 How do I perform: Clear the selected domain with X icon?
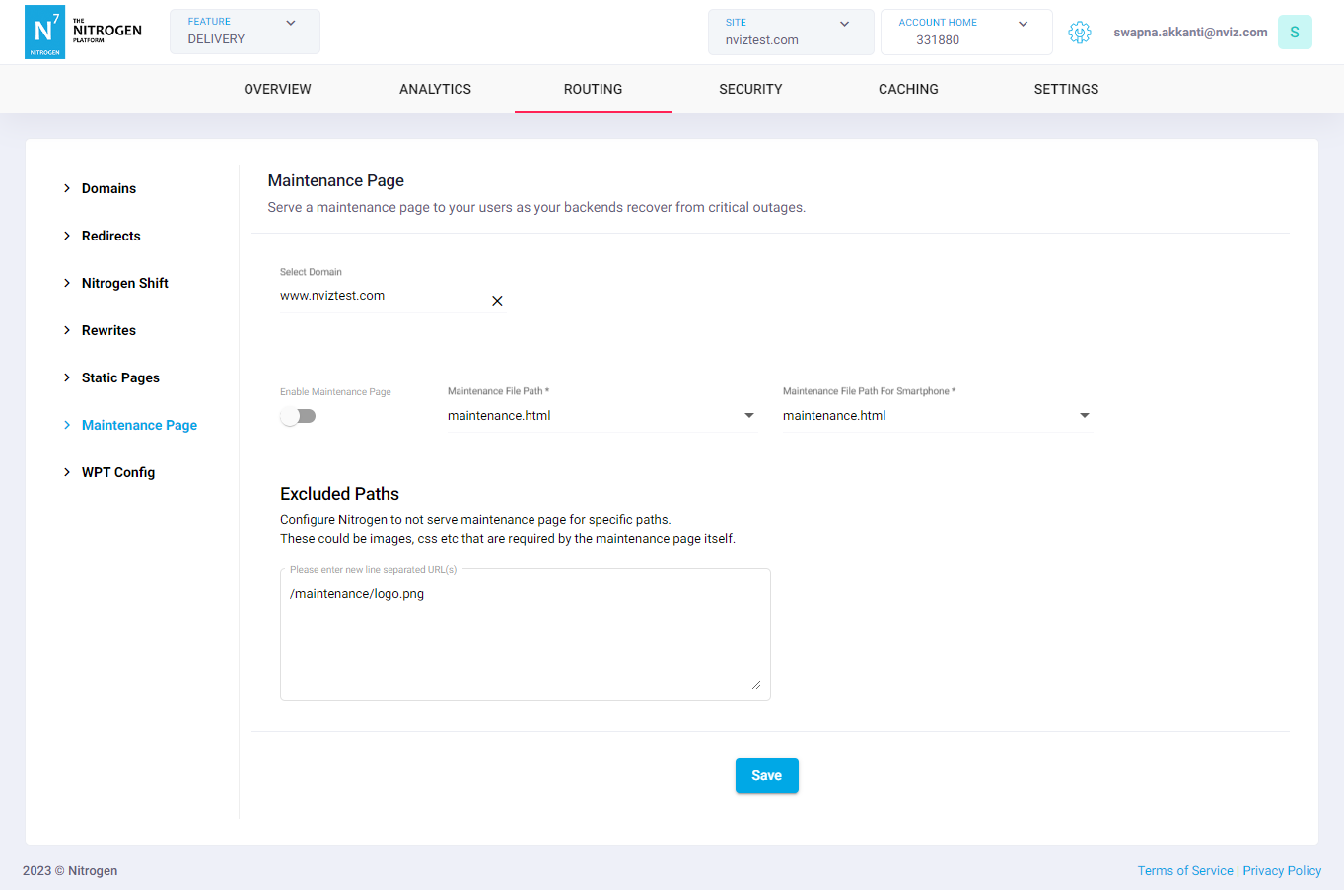coord(497,301)
